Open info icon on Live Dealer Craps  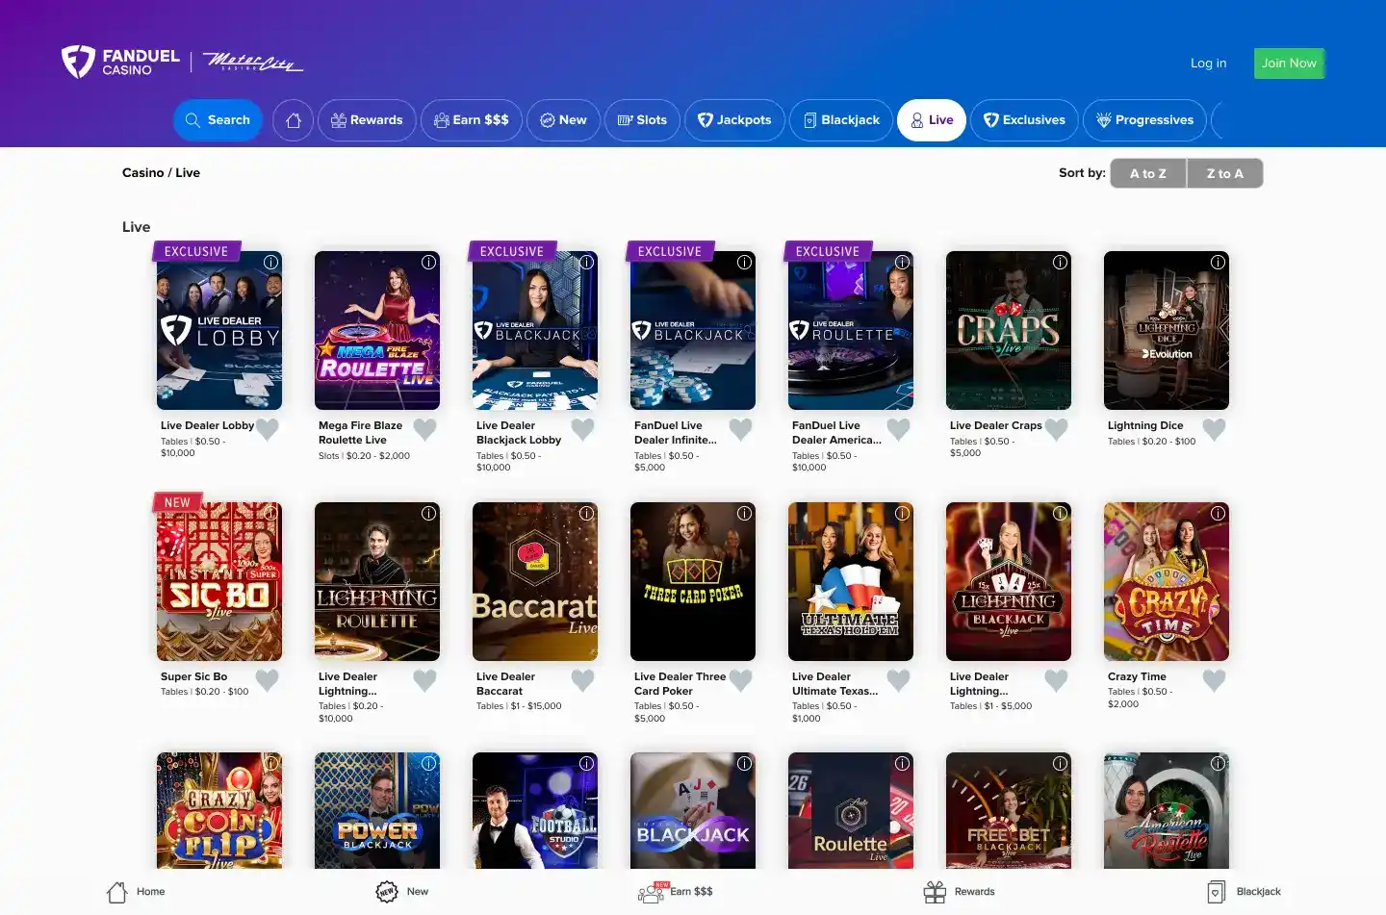(1061, 262)
